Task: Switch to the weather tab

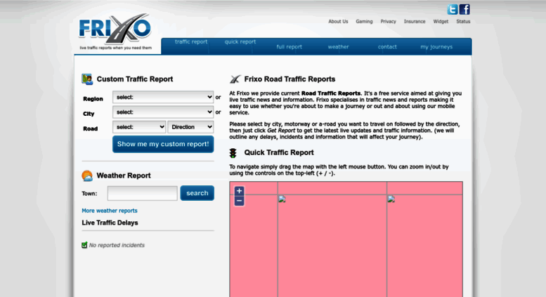Action: tap(338, 47)
